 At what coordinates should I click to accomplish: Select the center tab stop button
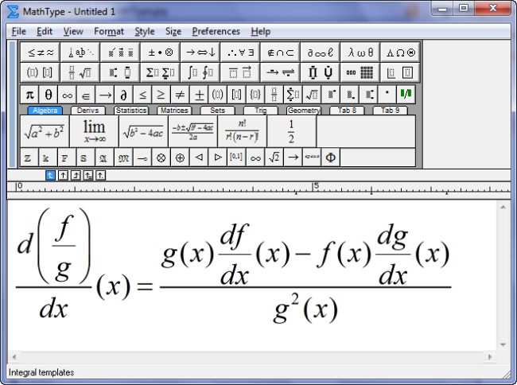pos(64,175)
